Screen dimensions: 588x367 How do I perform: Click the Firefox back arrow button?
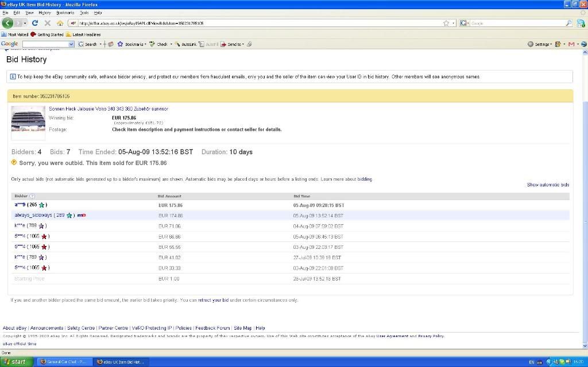(x=7, y=23)
